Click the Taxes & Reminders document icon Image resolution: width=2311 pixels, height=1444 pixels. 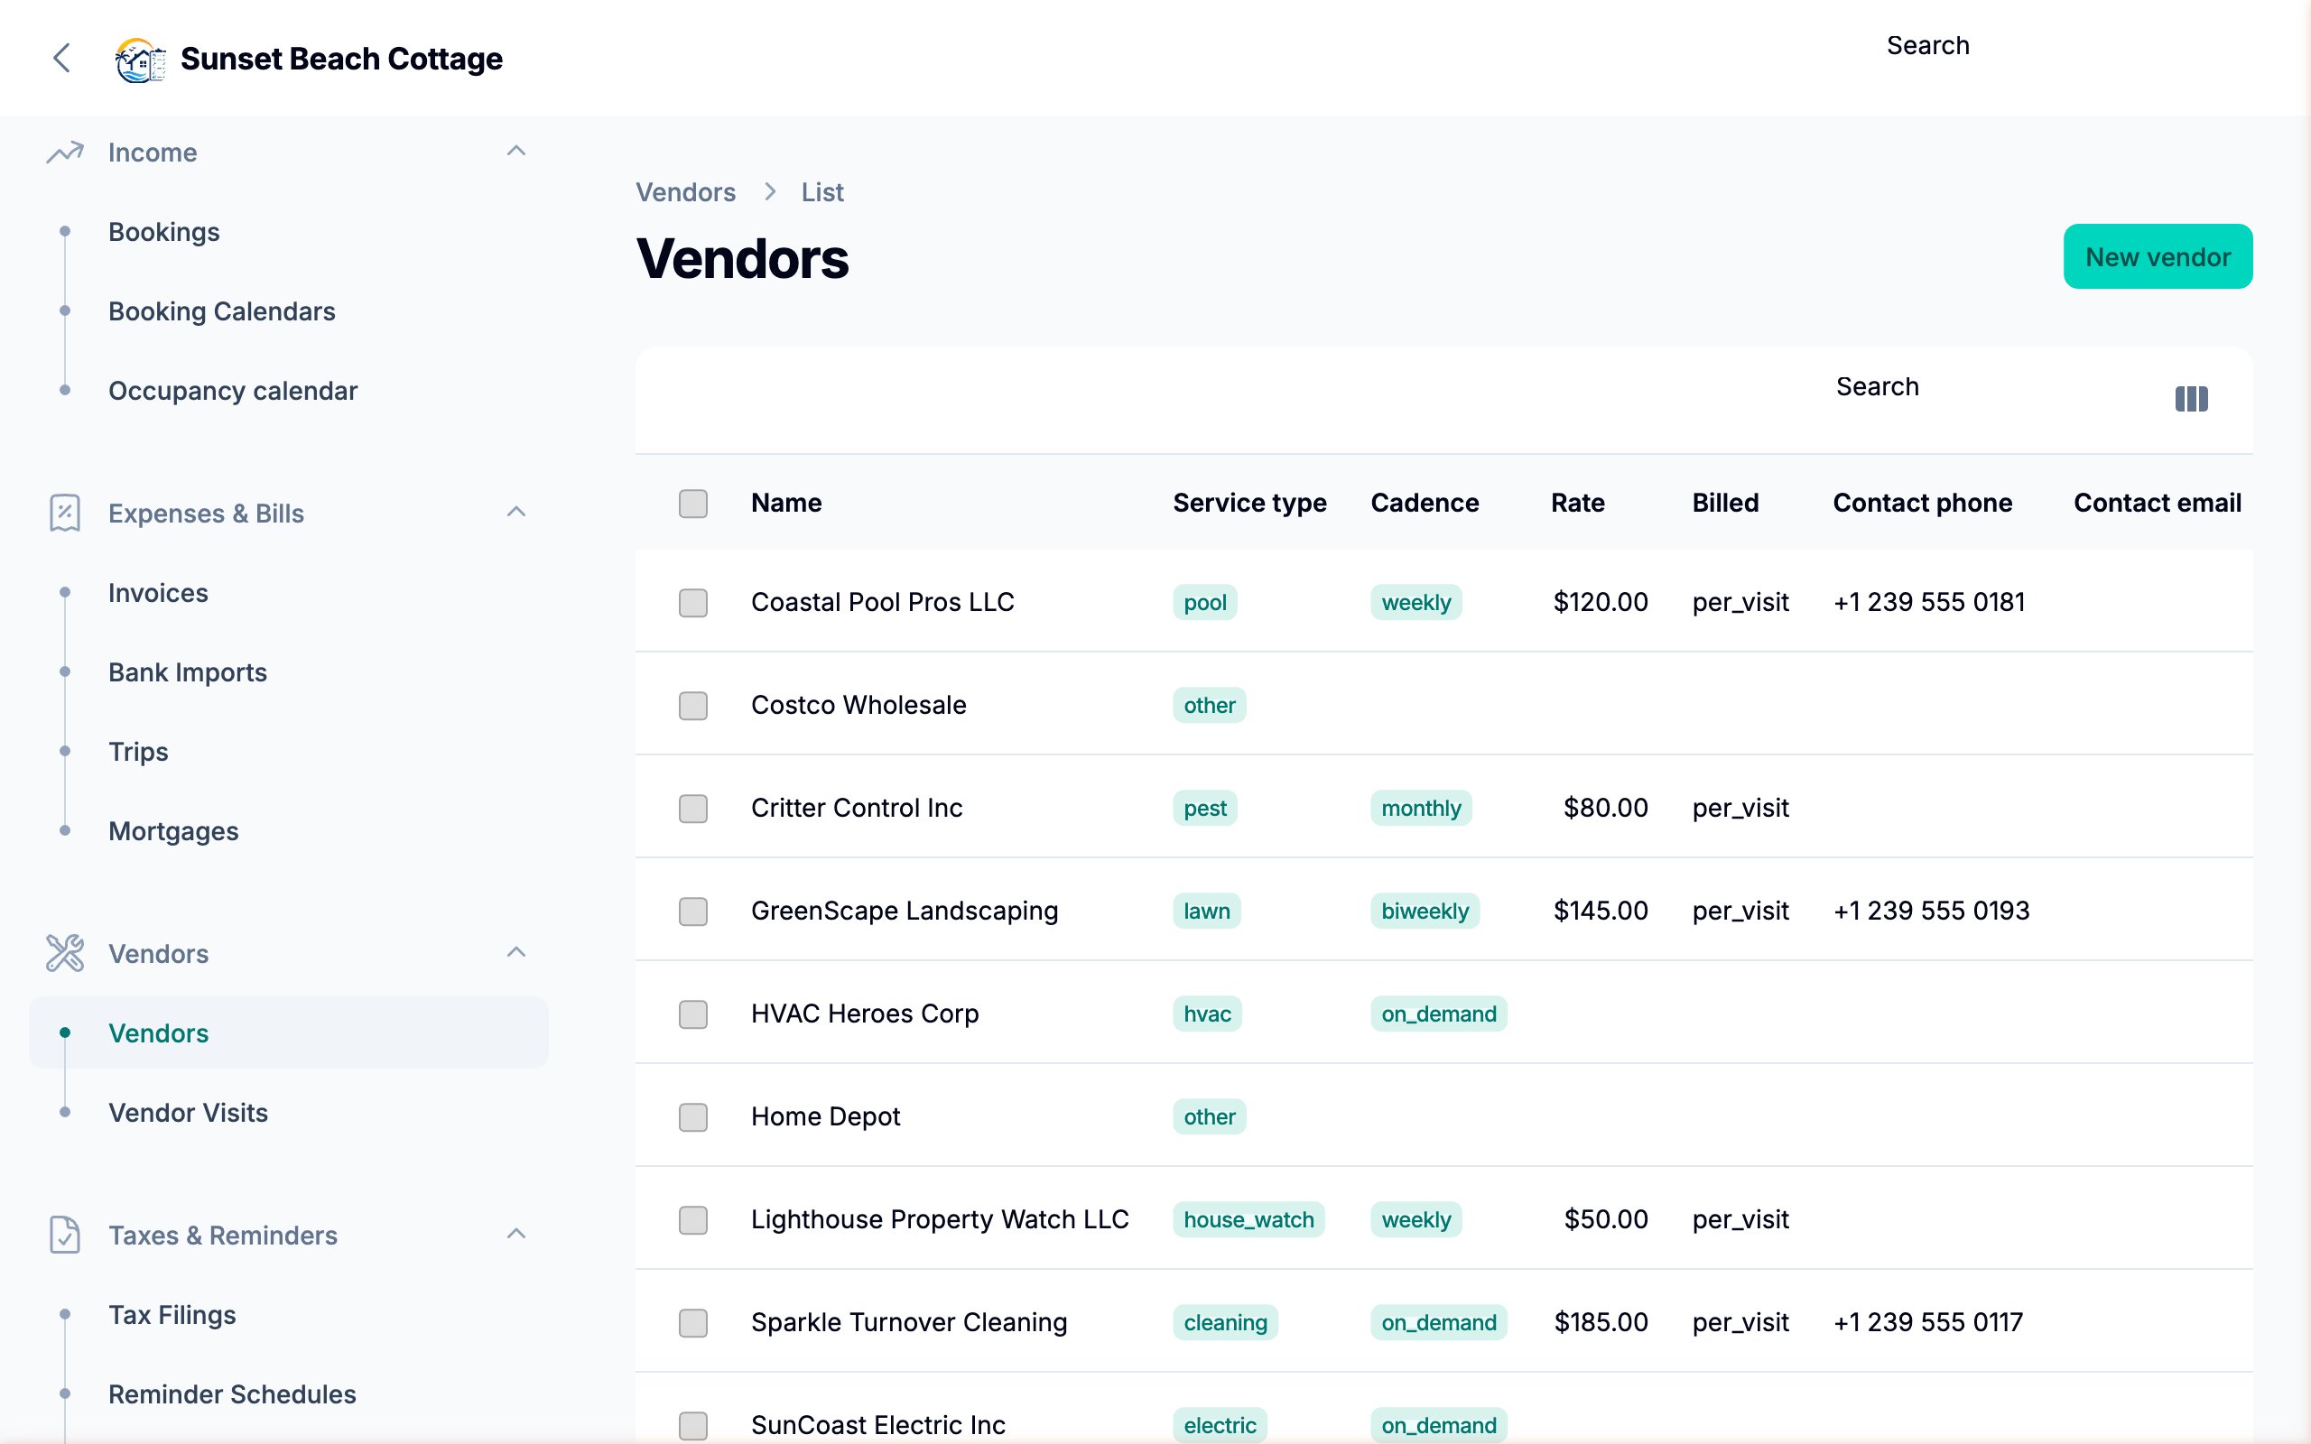click(63, 1234)
